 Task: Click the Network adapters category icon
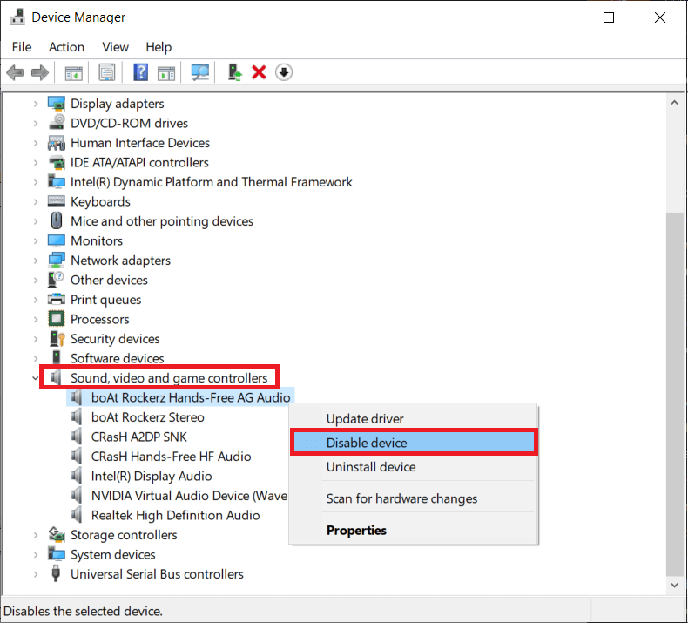56,261
